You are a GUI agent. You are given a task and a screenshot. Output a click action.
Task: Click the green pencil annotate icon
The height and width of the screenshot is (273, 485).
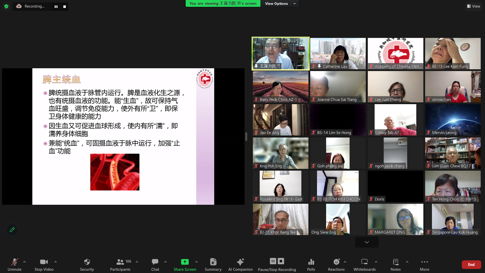tap(12, 230)
